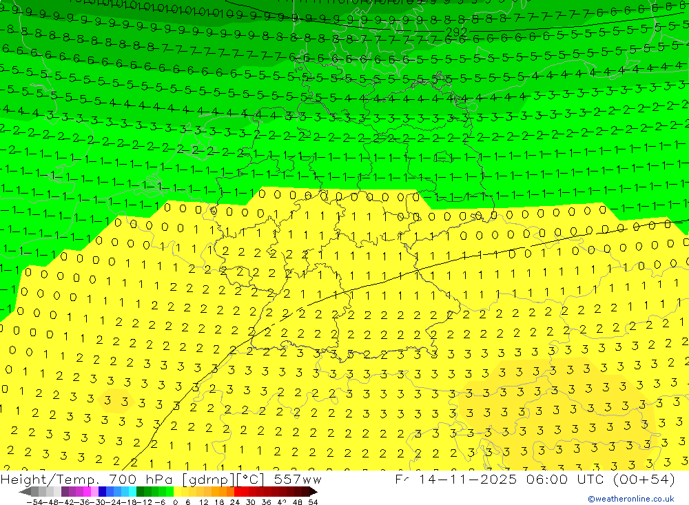Viewport: 689px width, 505px height.
Task: Click the dark blue swatch above -30 in the legend
Action: tap(103, 491)
